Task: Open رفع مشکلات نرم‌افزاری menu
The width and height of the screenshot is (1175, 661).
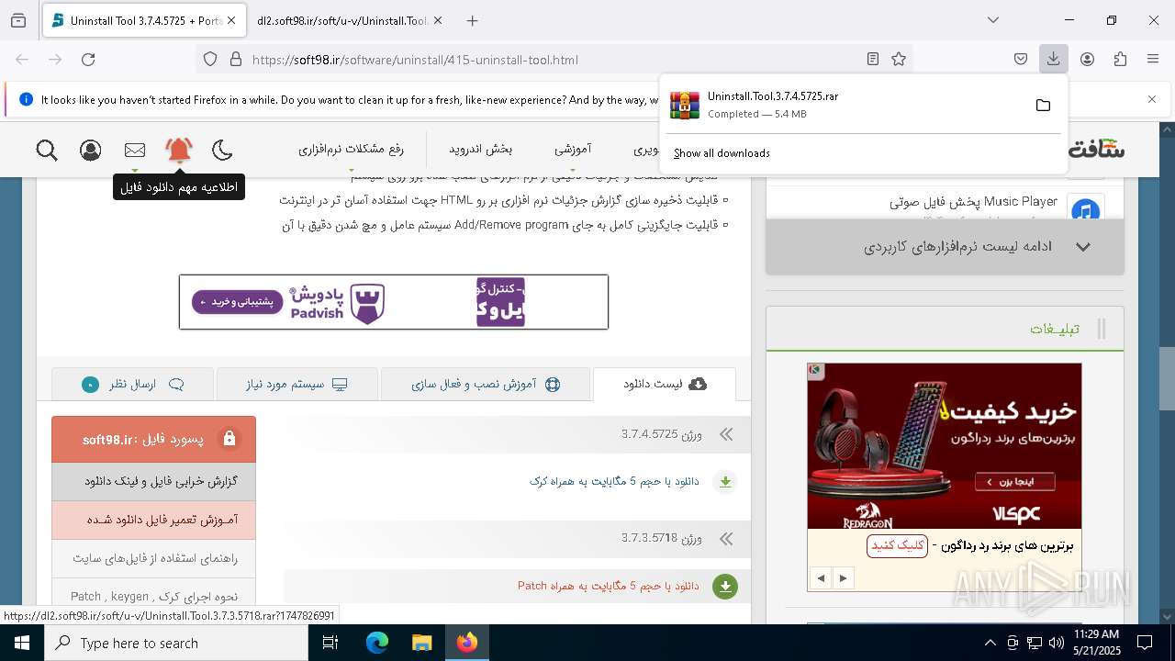Action: (351, 149)
